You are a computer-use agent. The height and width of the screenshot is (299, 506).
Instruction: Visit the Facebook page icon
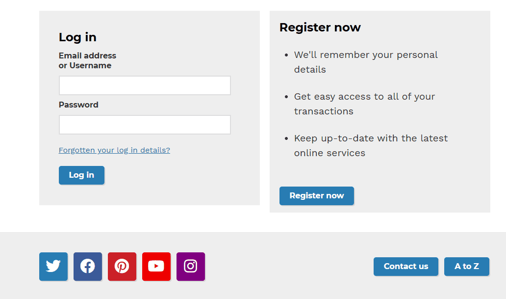pyautogui.click(x=88, y=267)
